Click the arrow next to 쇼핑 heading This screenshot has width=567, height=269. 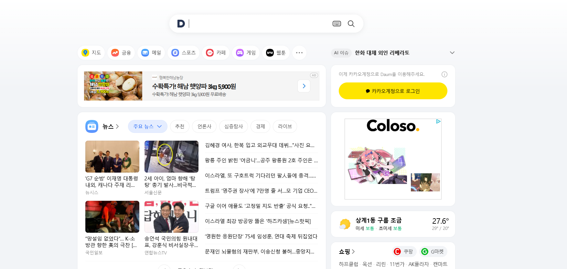pyautogui.click(x=353, y=252)
